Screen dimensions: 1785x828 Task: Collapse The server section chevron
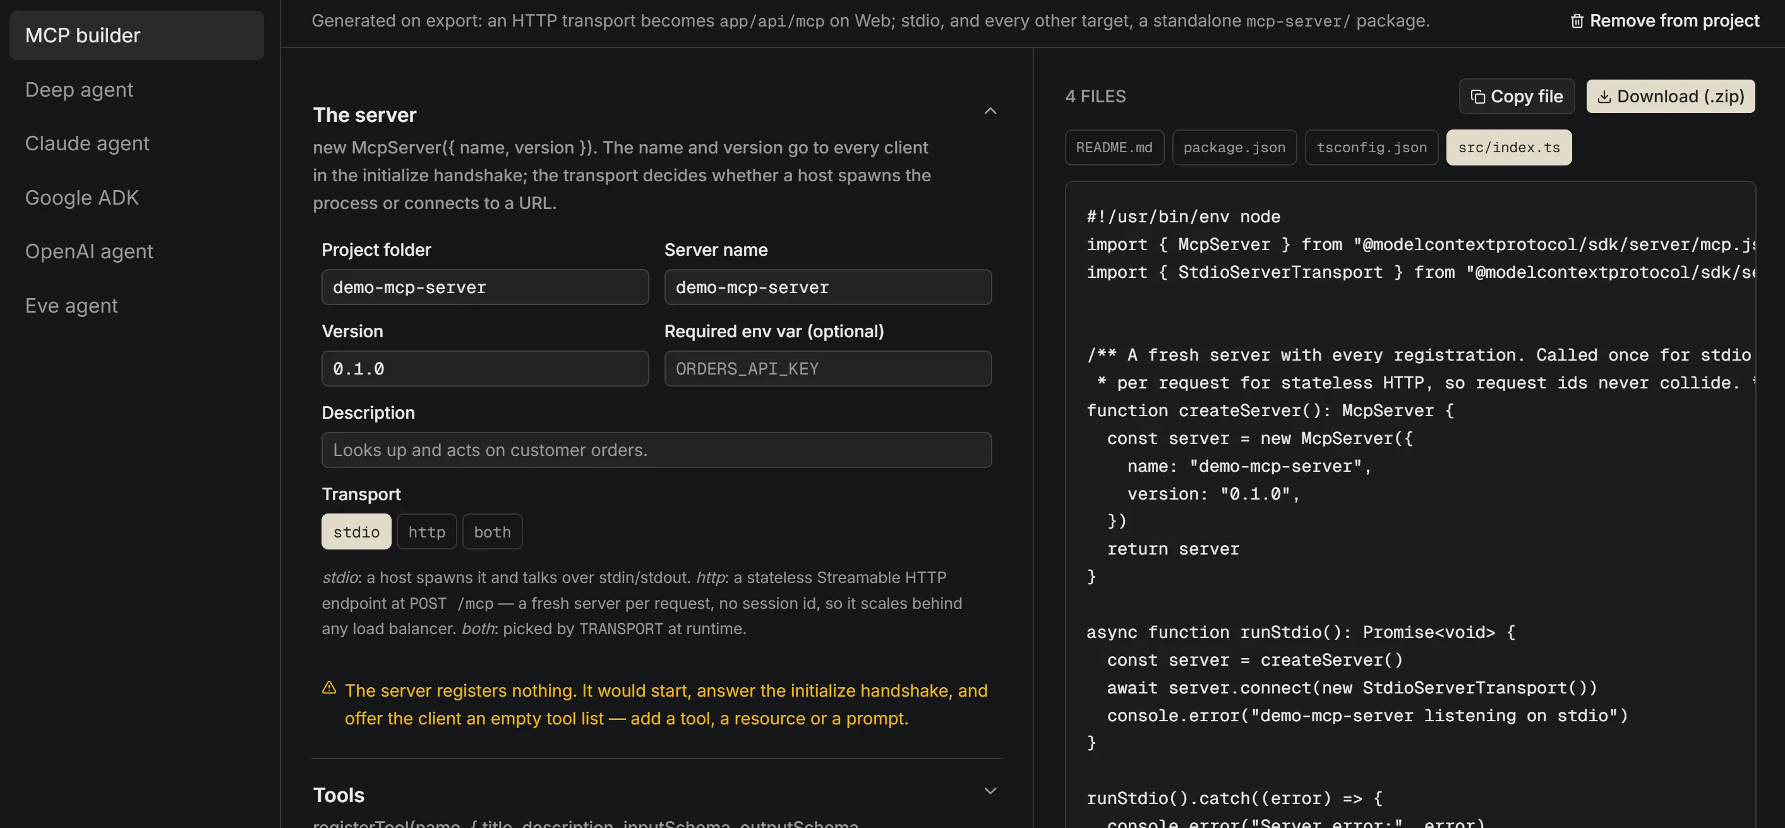tap(990, 111)
